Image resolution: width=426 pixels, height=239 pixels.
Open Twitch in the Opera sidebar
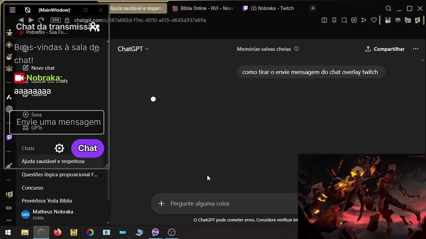click(9, 137)
